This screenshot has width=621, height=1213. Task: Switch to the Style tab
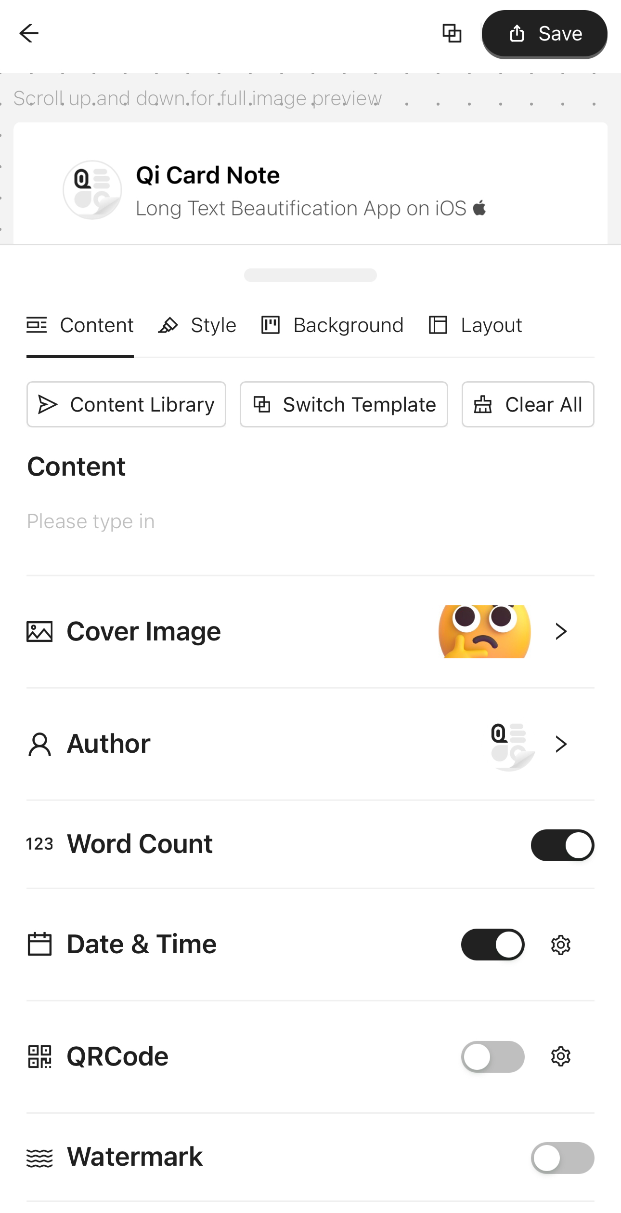click(197, 325)
